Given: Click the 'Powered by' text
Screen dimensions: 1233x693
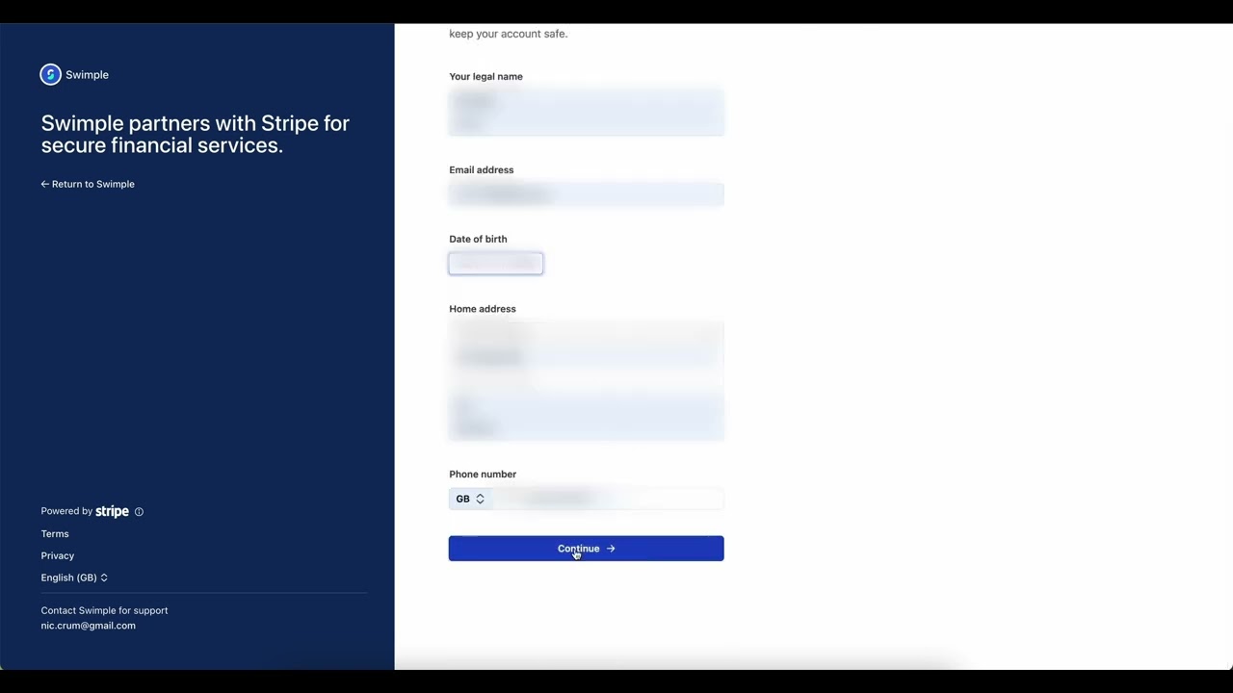Looking at the screenshot, I should click(66, 511).
